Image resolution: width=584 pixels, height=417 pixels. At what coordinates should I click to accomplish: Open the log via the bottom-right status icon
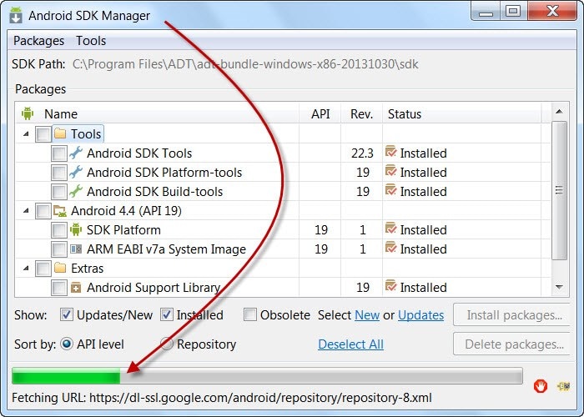pos(563,386)
